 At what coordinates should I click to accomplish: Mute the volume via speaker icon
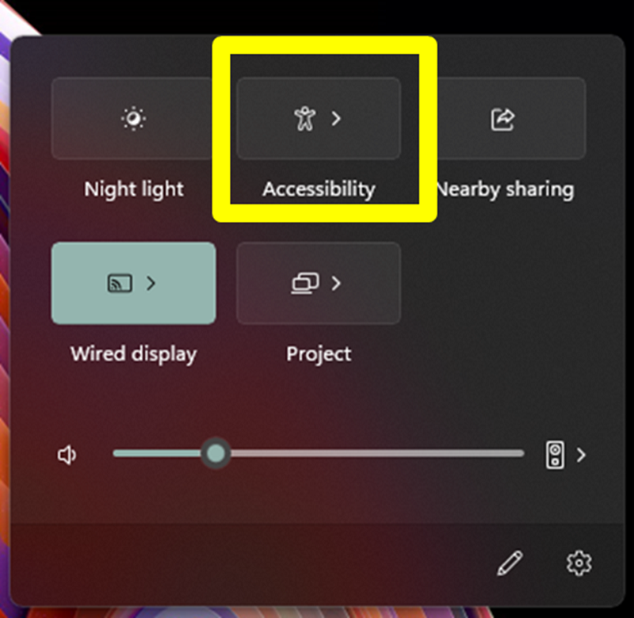(67, 455)
